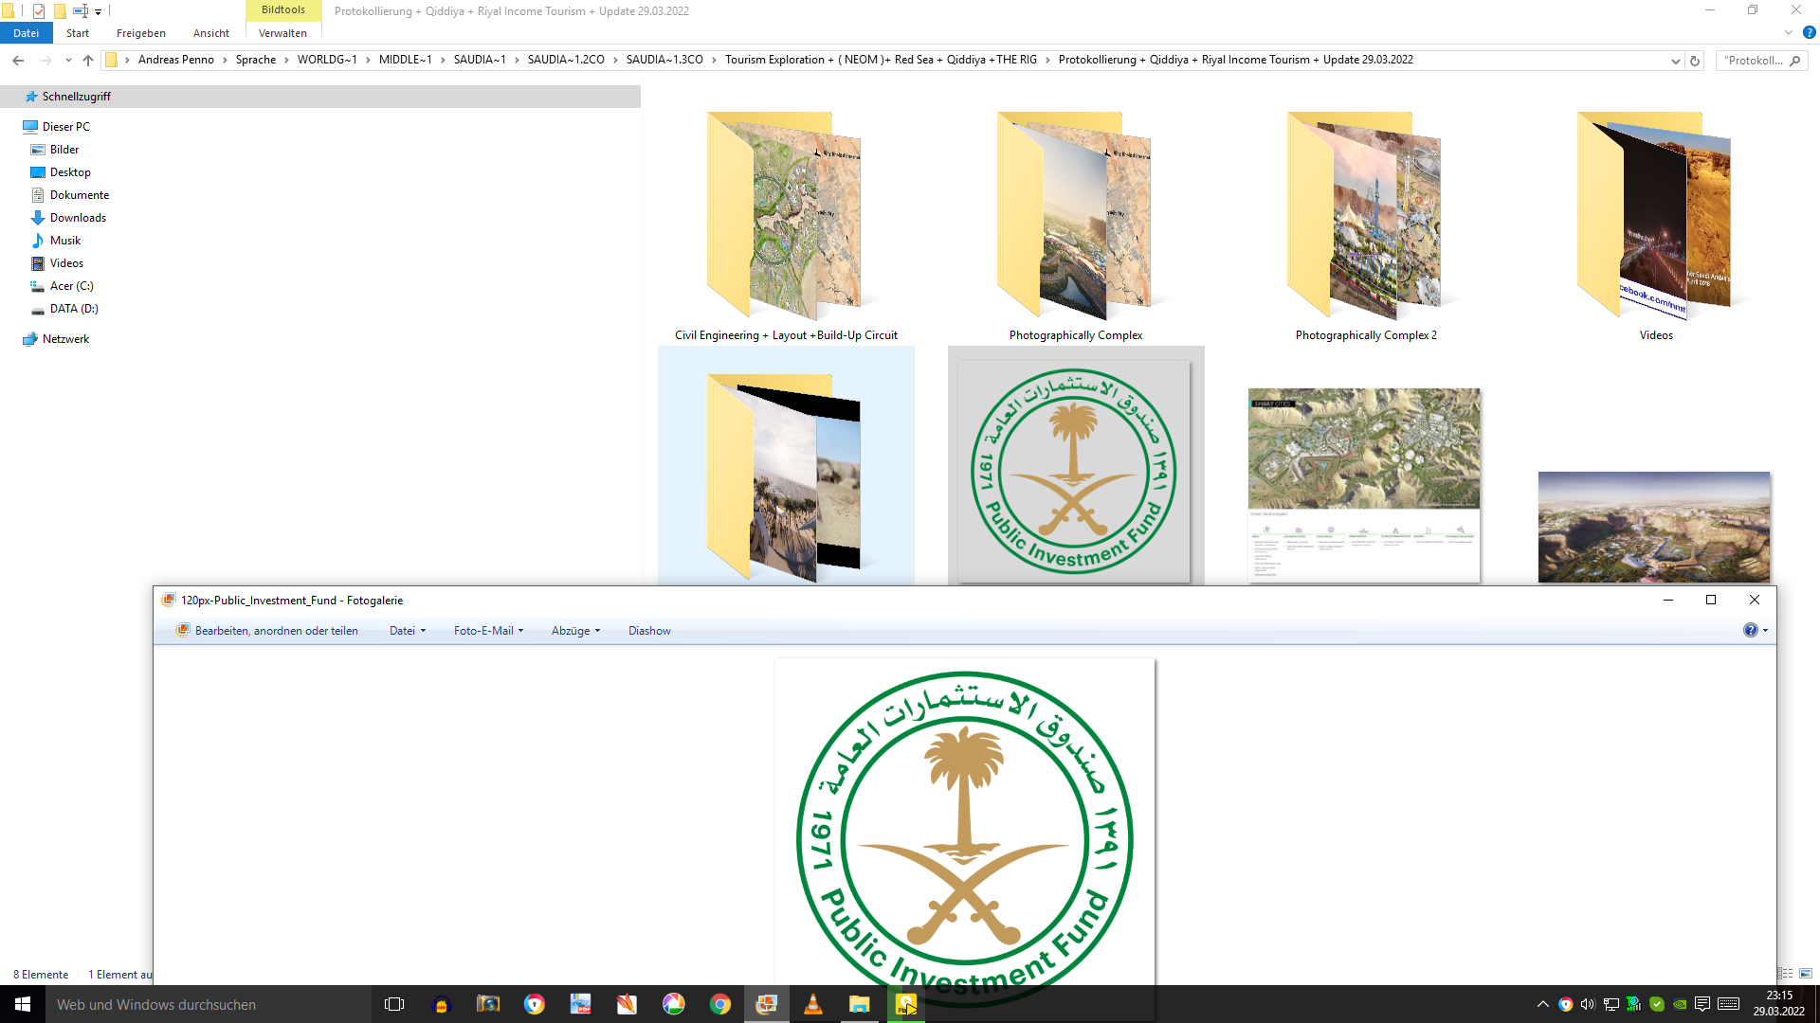
Task: Open the volume control tray icon
Action: coord(1588,1004)
